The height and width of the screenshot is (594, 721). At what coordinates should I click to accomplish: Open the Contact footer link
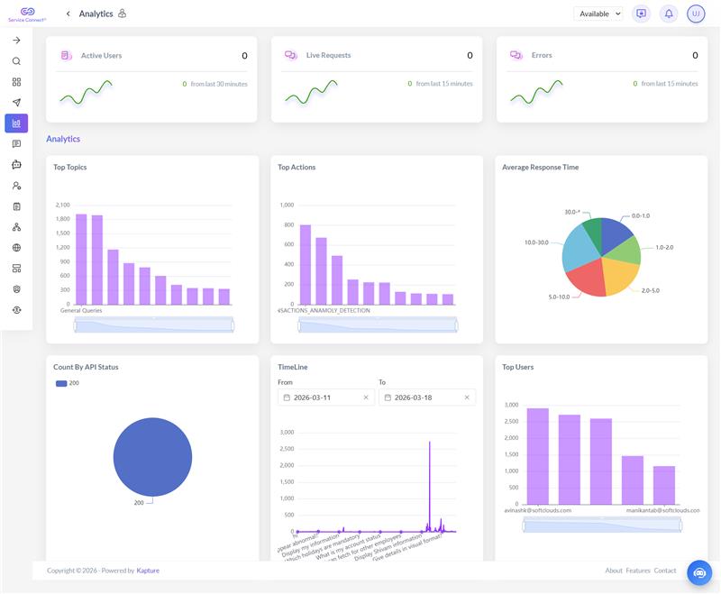pos(665,571)
